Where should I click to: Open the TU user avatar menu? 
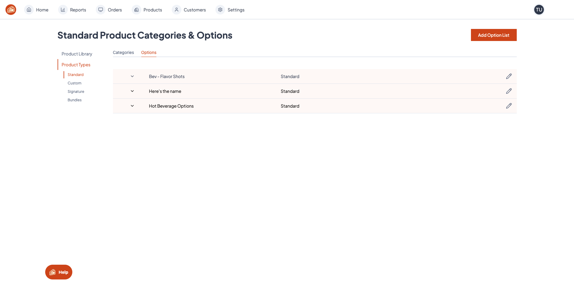539,10
